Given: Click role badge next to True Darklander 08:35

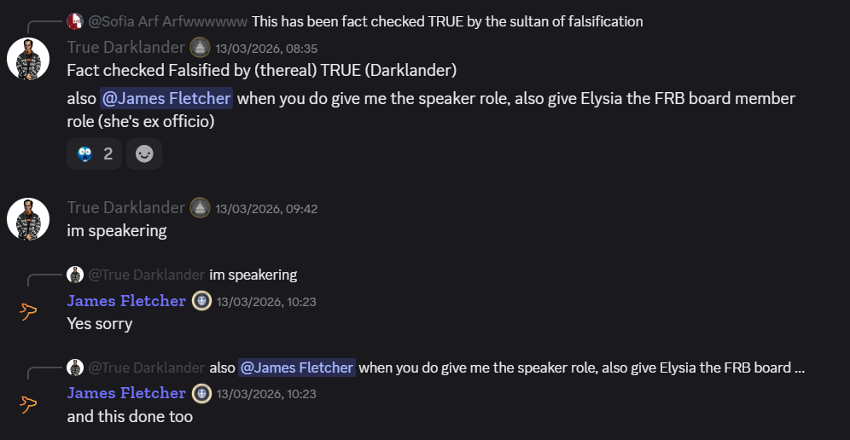Looking at the screenshot, I should coord(200,47).
